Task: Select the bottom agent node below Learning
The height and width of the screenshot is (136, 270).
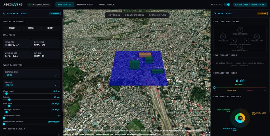Action: [240, 47]
